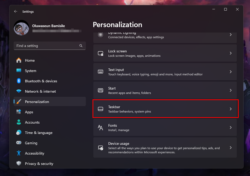The image size is (250, 176).
Task: Click the back arrow in Settings
Action: tap(16, 11)
